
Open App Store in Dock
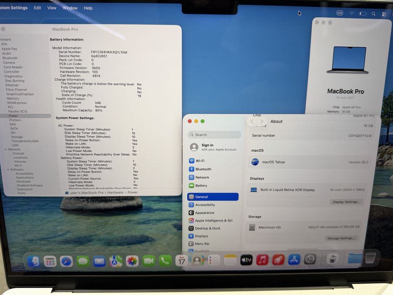point(294,259)
